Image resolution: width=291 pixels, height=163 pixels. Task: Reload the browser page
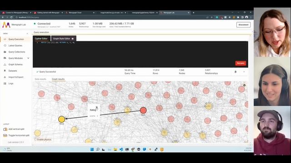(11, 17)
